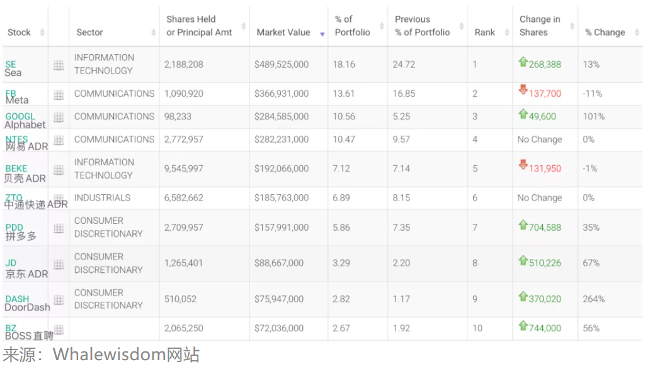Sort table by Stock column
The height and width of the screenshot is (369, 650).
pyautogui.click(x=19, y=32)
